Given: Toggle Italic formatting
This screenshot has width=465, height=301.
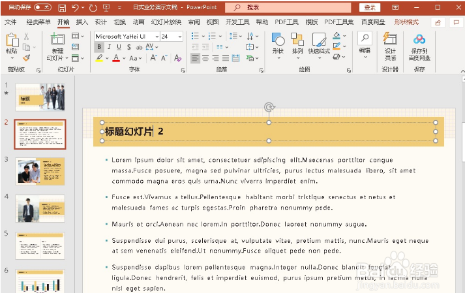Looking at the screenshot, I should pyautogui.click(x=109, y=47).
